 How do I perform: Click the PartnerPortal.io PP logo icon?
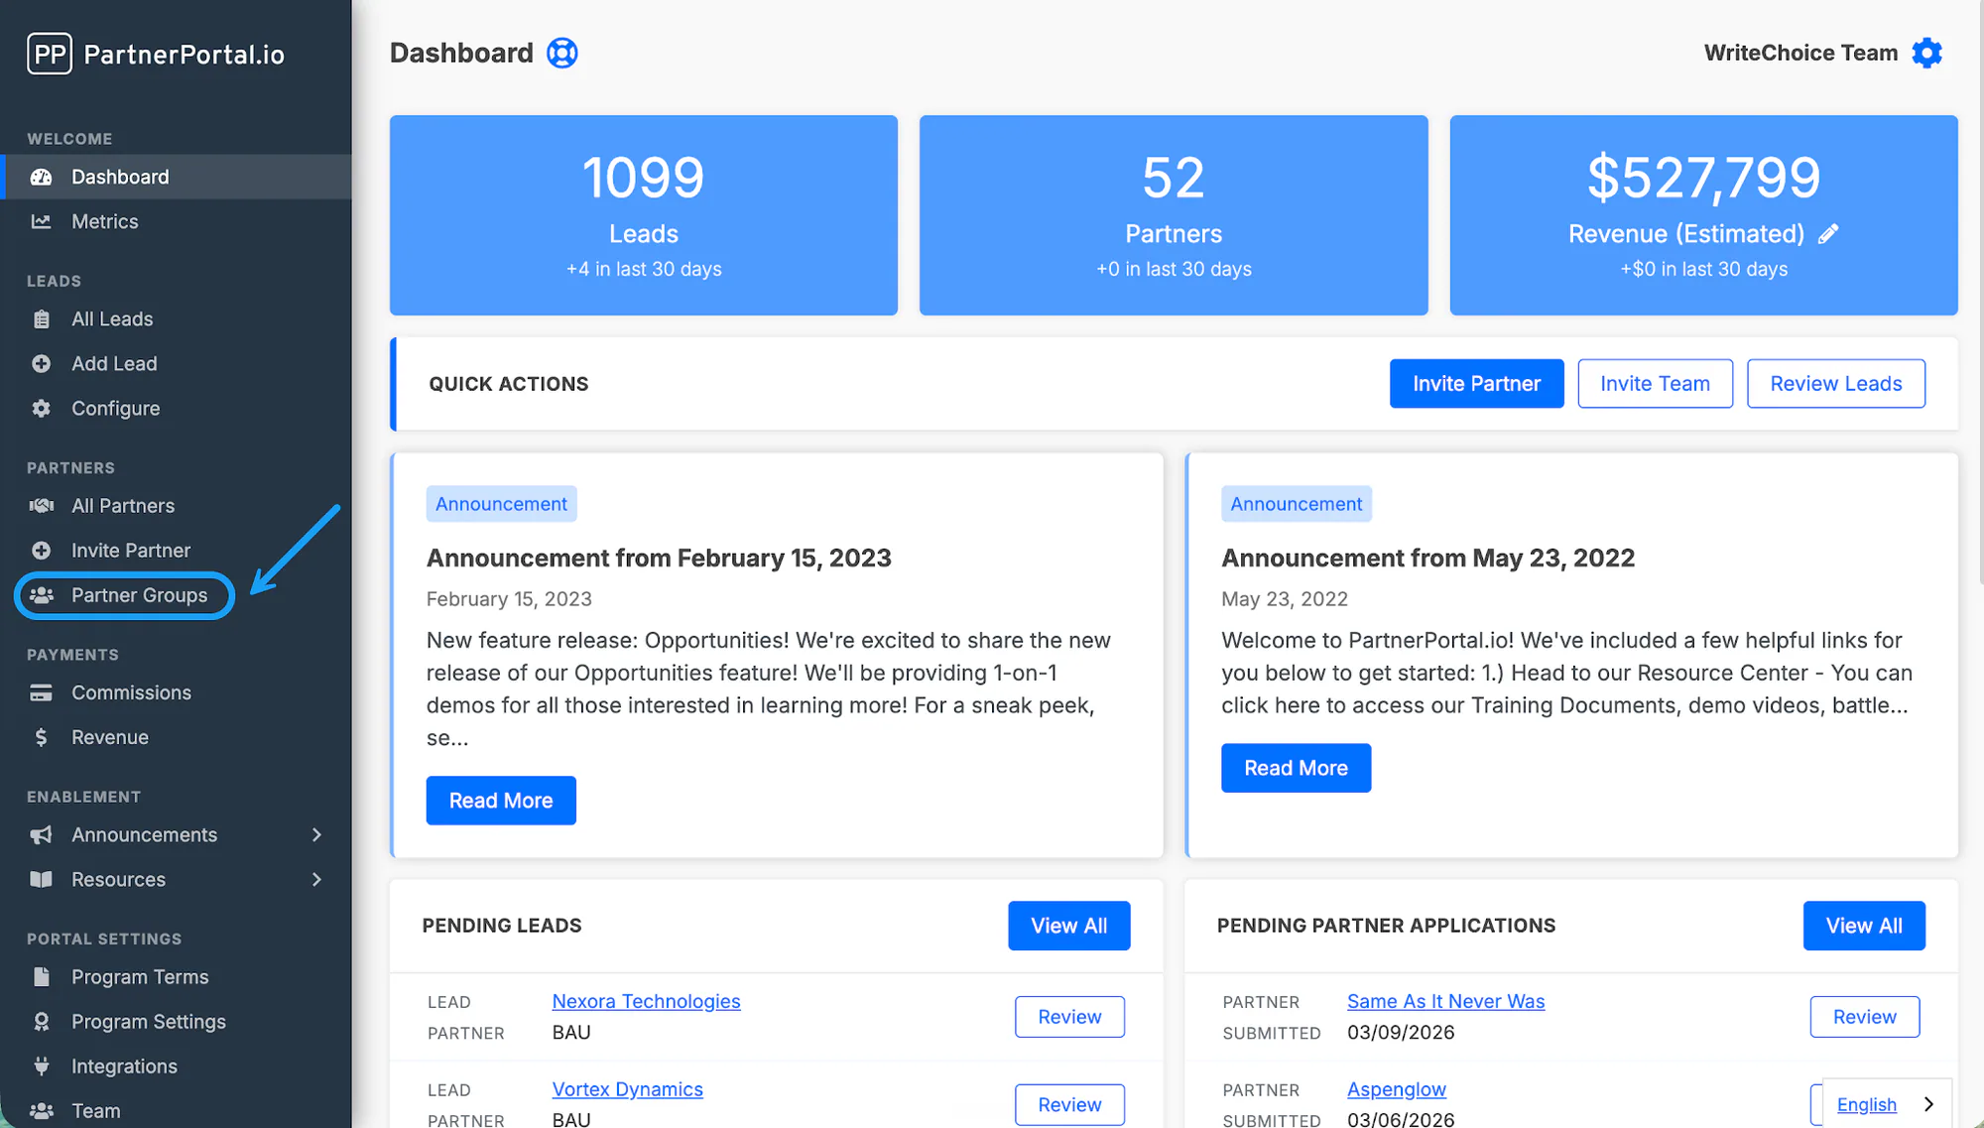[50, 54]
